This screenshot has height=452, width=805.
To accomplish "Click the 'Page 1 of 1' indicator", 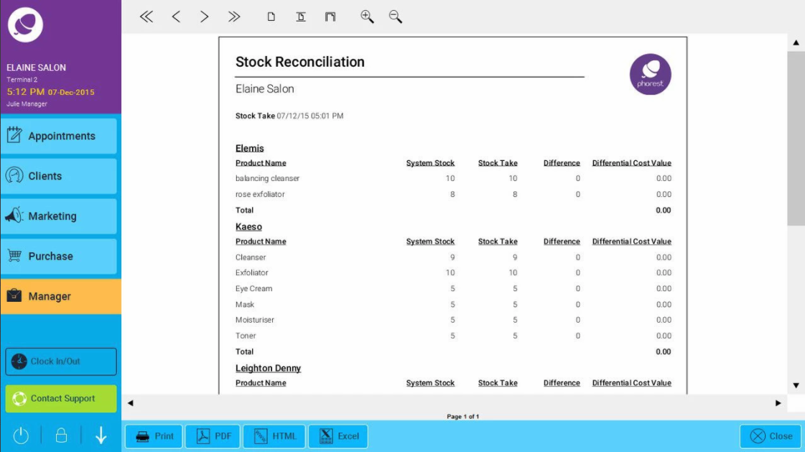I will (462, 417).
